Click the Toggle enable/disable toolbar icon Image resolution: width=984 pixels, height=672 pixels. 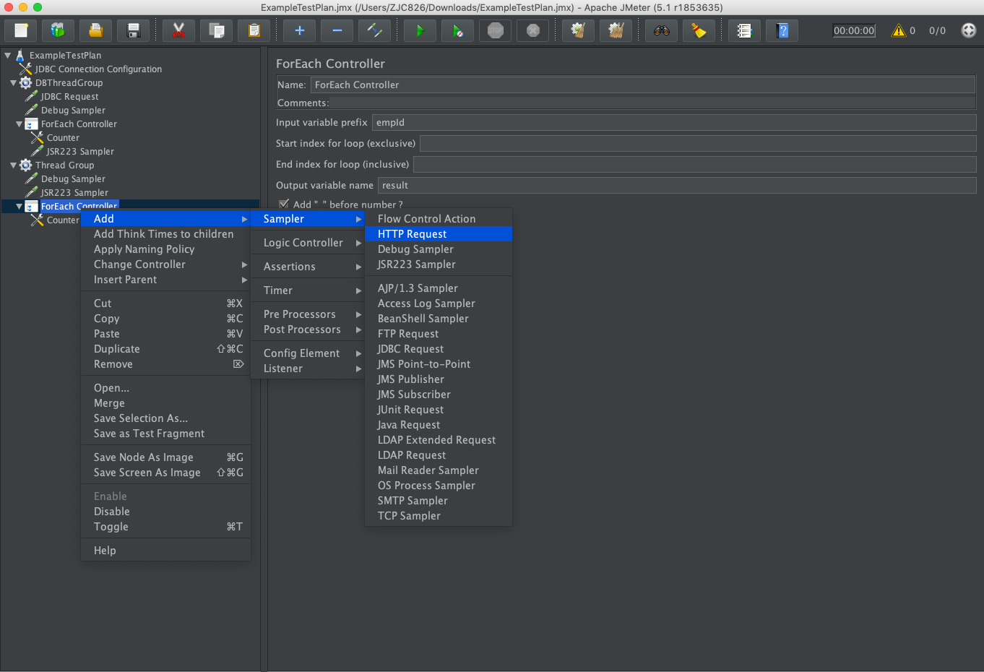point(374,30)
